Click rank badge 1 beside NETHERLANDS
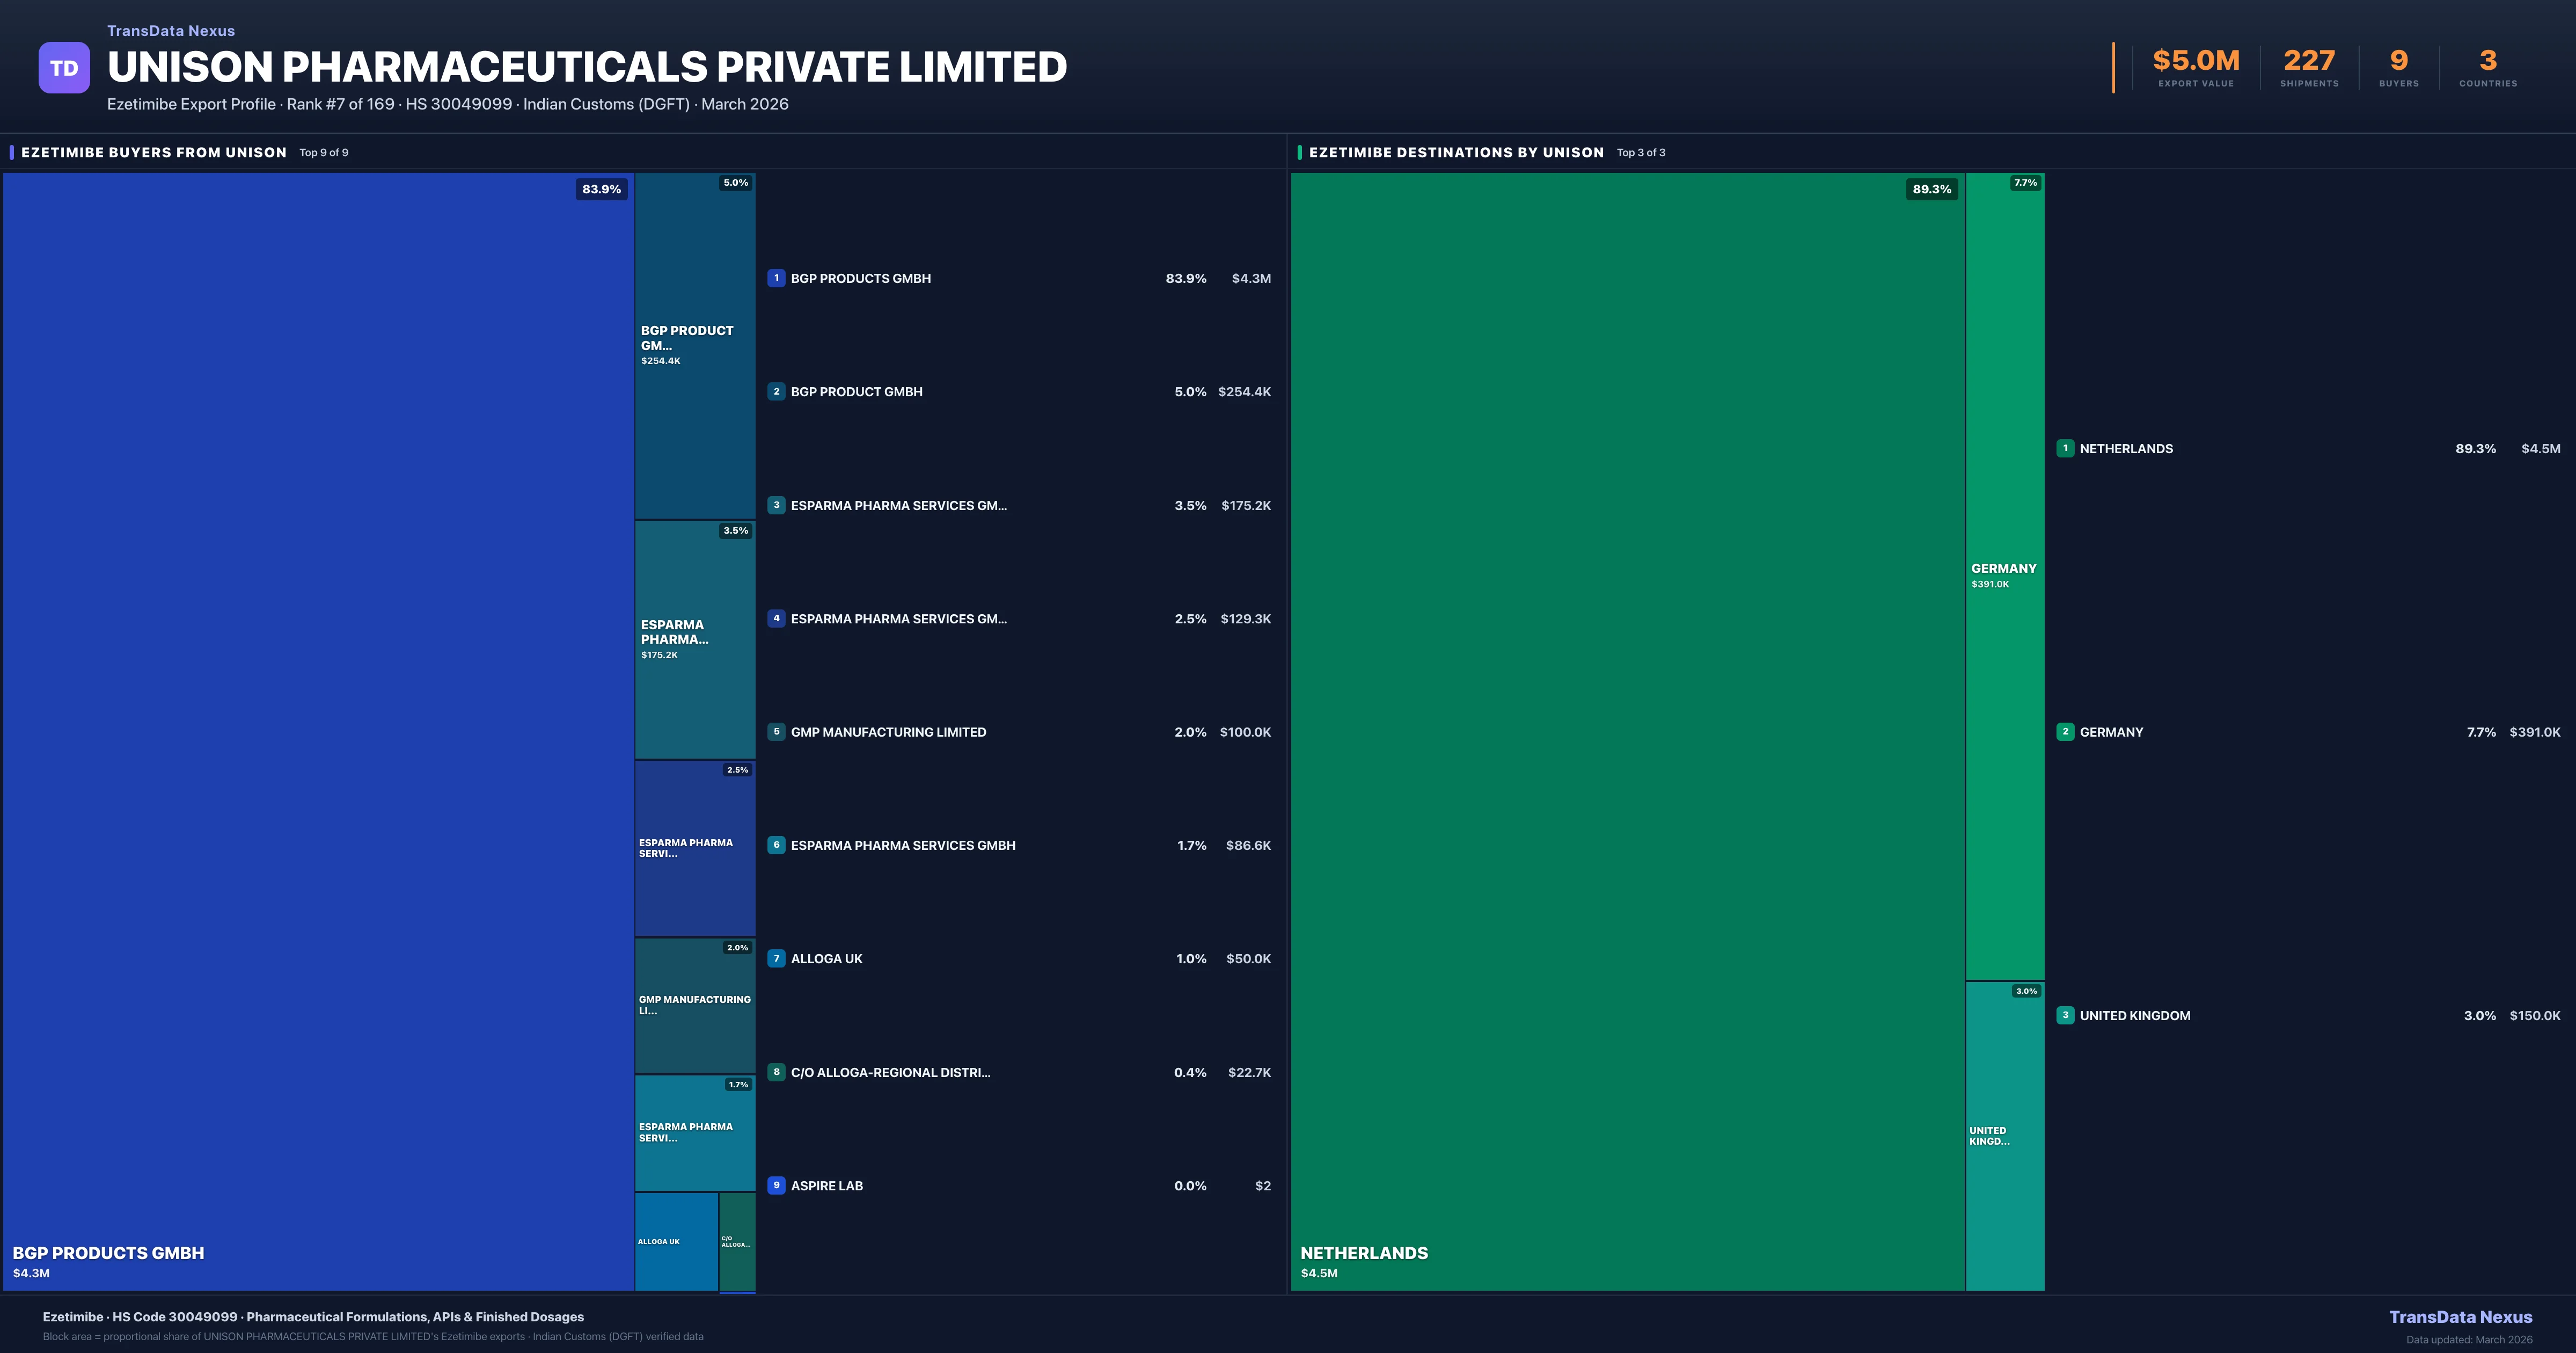Image resolution: width=2576 pixels, height=1353 pixels. click(x=2065, y=448)
